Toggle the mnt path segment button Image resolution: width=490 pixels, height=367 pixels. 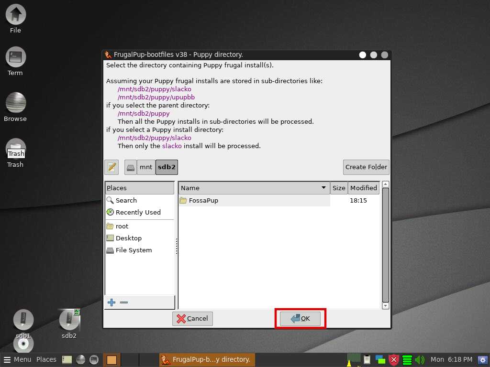point(146,167)
